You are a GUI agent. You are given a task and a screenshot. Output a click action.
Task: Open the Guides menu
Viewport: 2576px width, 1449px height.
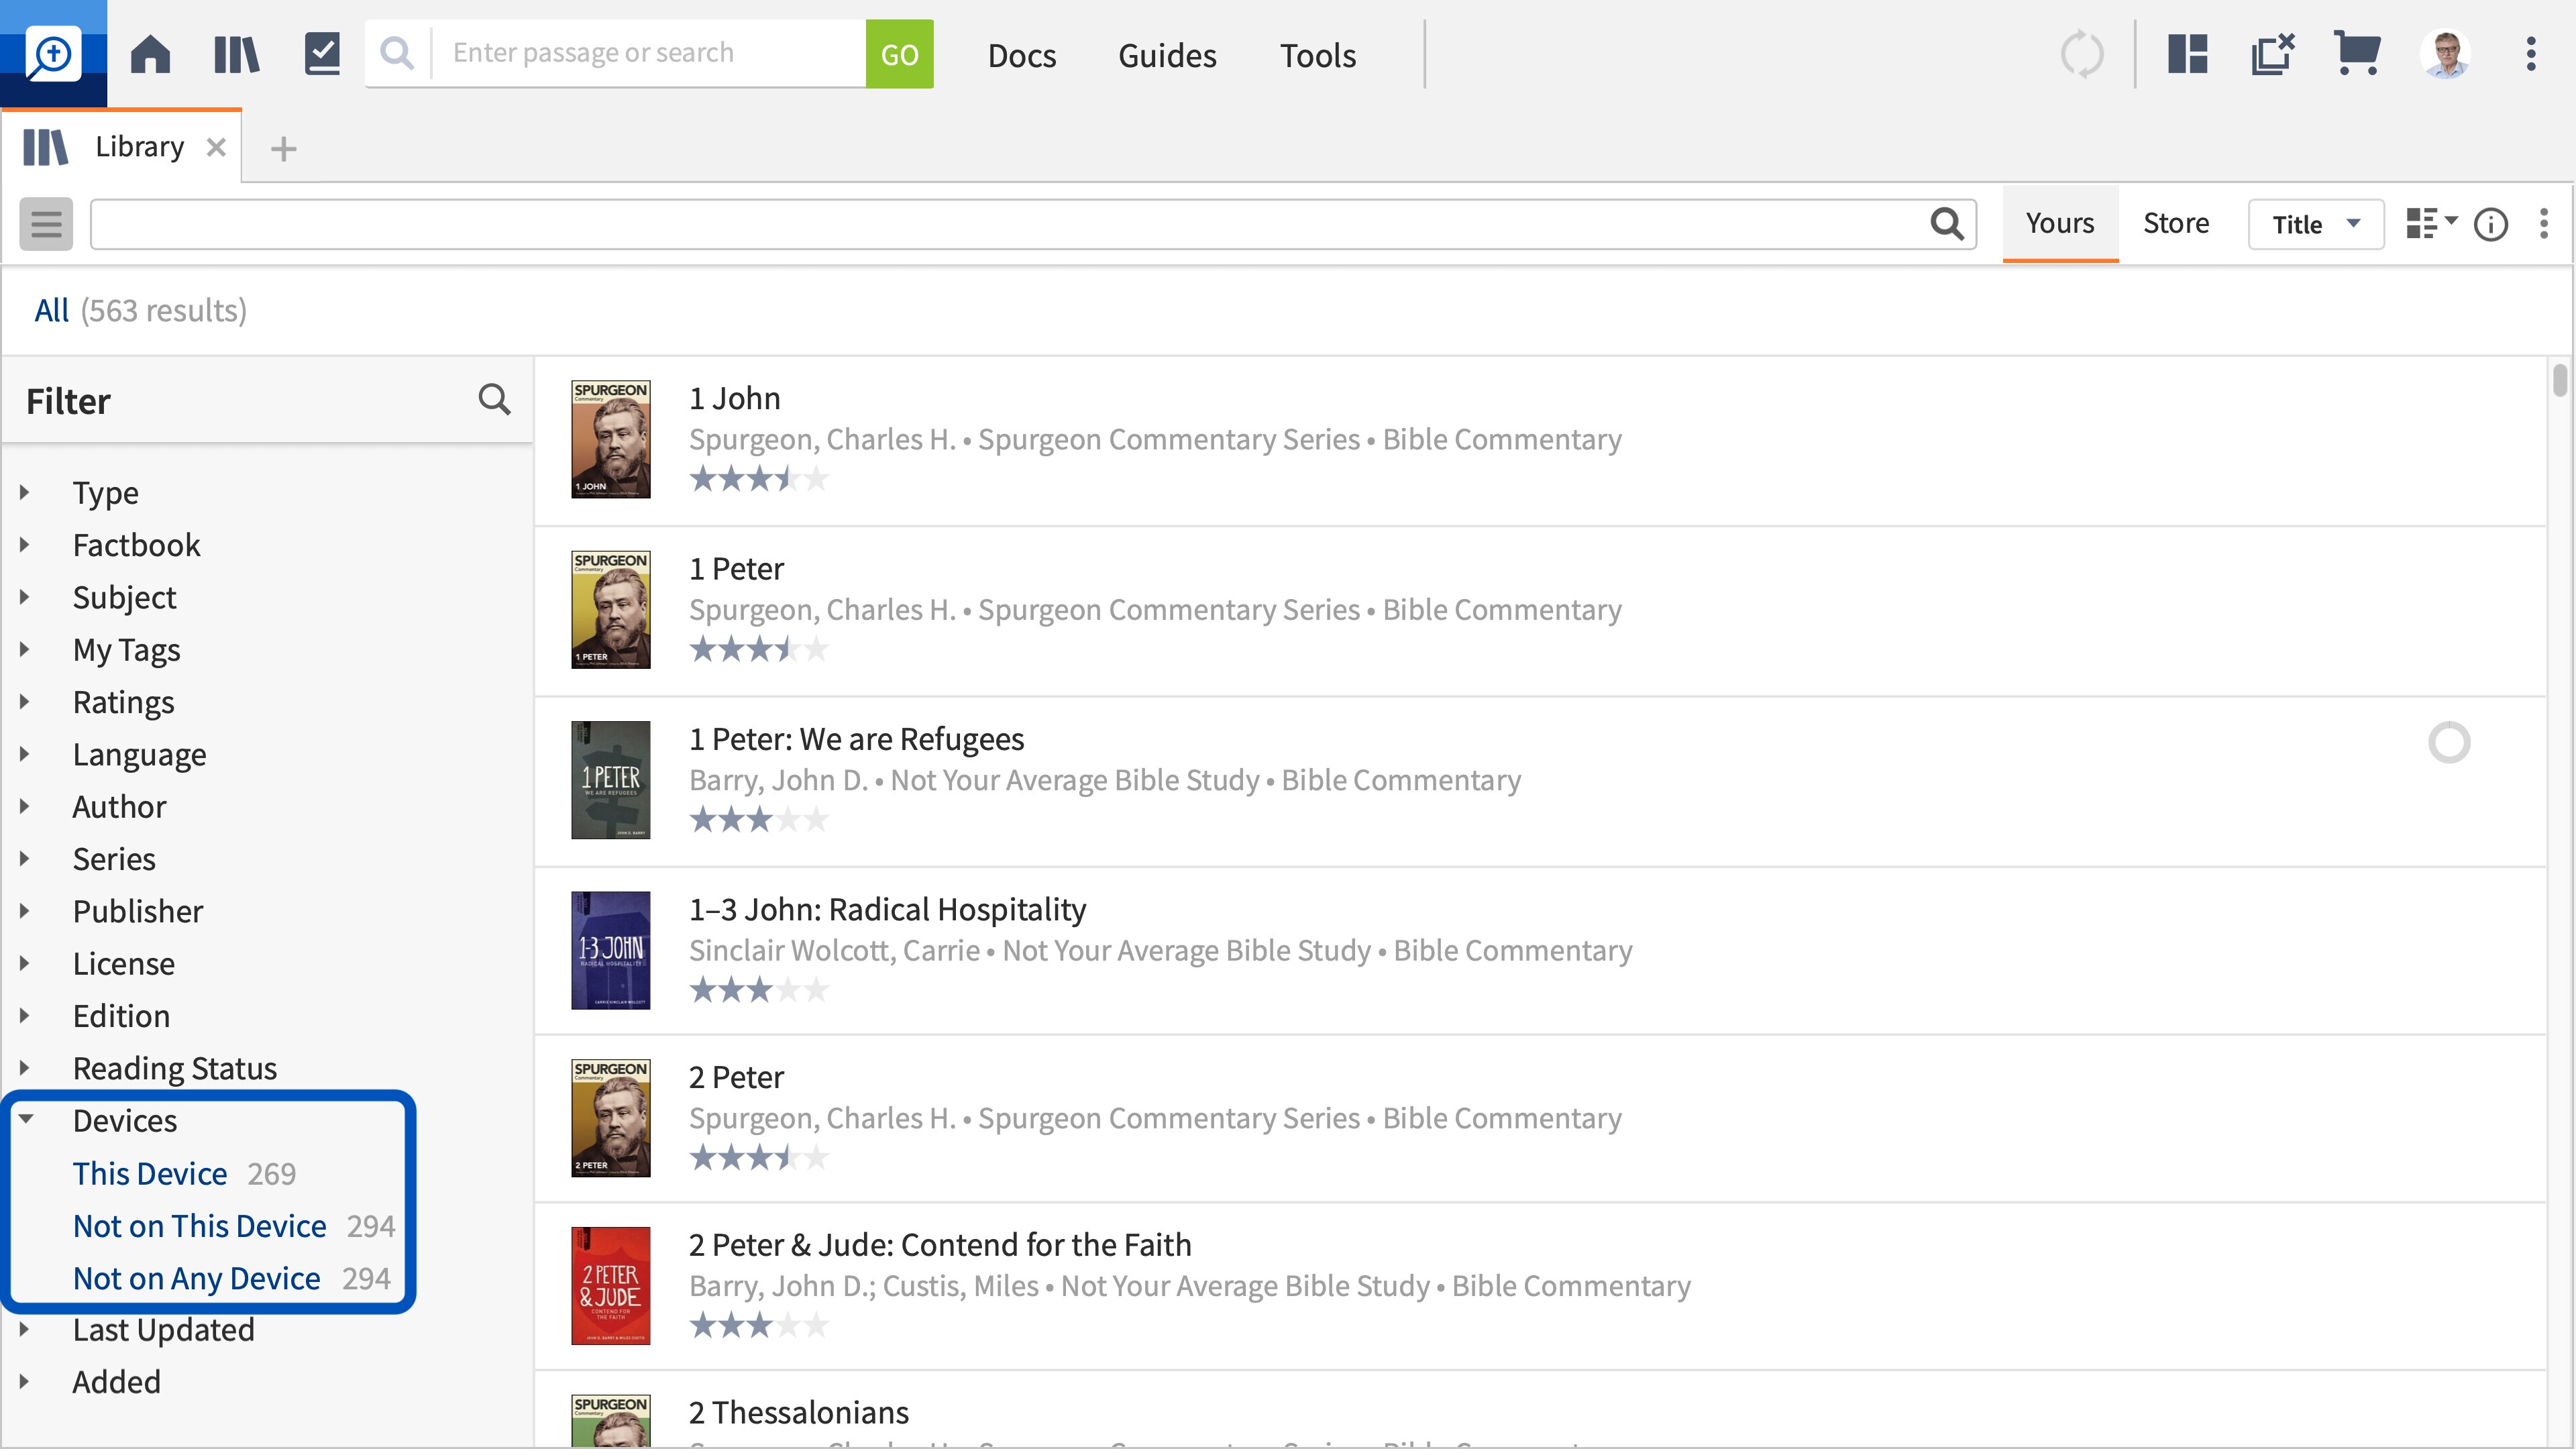(1167, 55)
